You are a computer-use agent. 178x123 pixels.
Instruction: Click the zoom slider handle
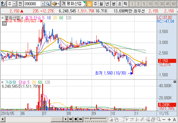tap(90, 119)
